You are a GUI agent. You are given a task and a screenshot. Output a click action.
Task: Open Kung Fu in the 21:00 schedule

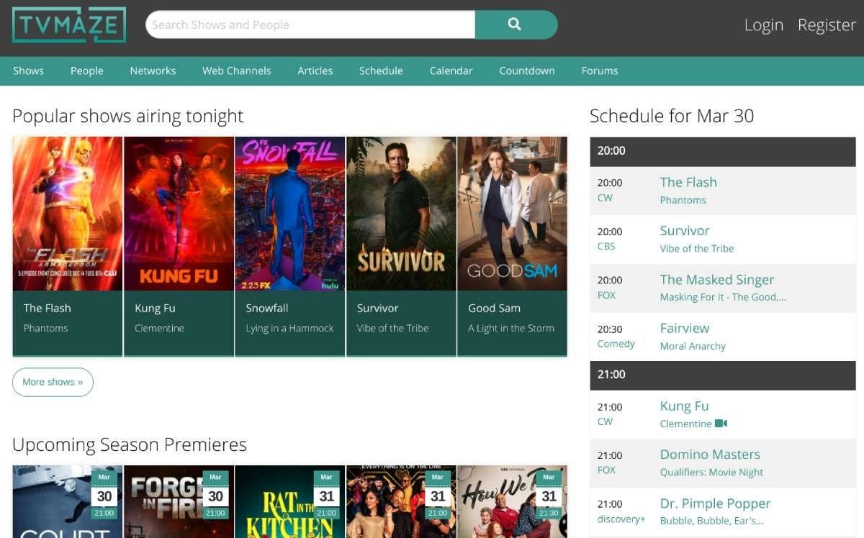(x=684, y=406)
